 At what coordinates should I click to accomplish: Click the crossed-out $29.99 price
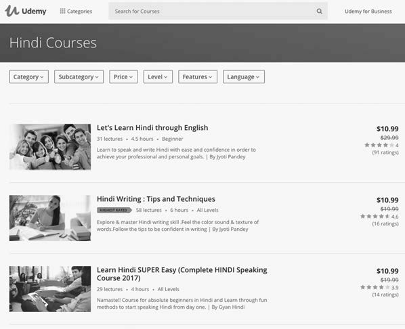(389, 137)
